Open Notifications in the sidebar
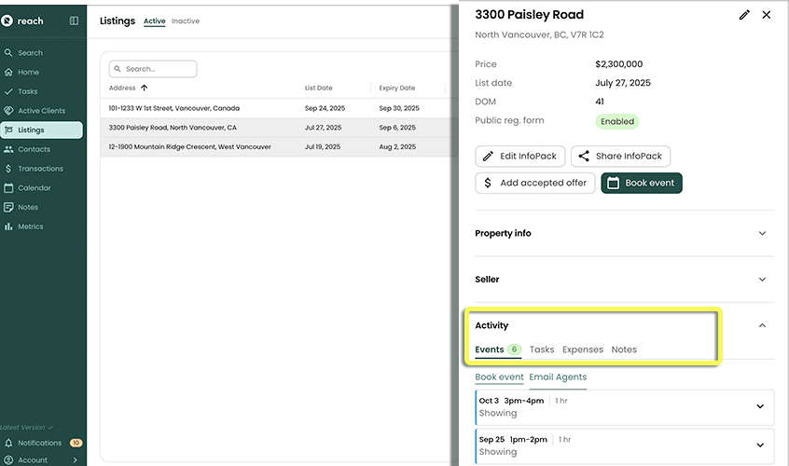Viewport: 789px width, 466px height. [39, 443]
